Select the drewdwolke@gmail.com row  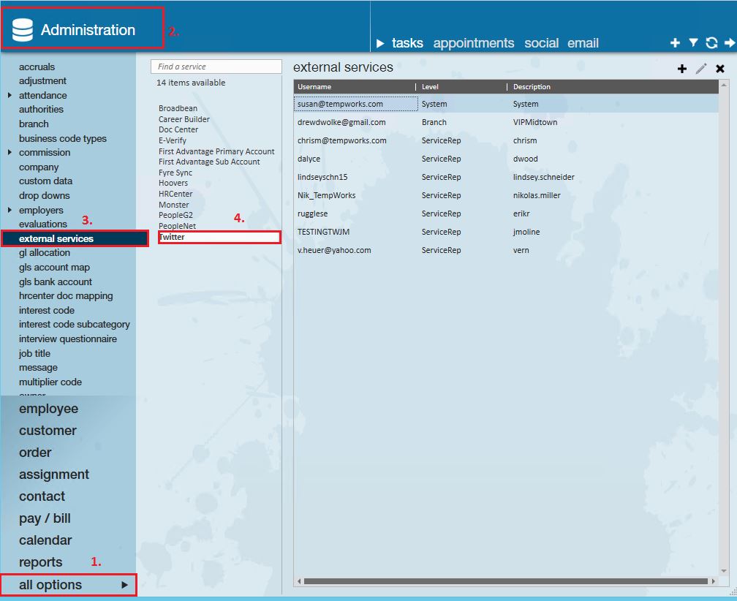coord(341,122)
